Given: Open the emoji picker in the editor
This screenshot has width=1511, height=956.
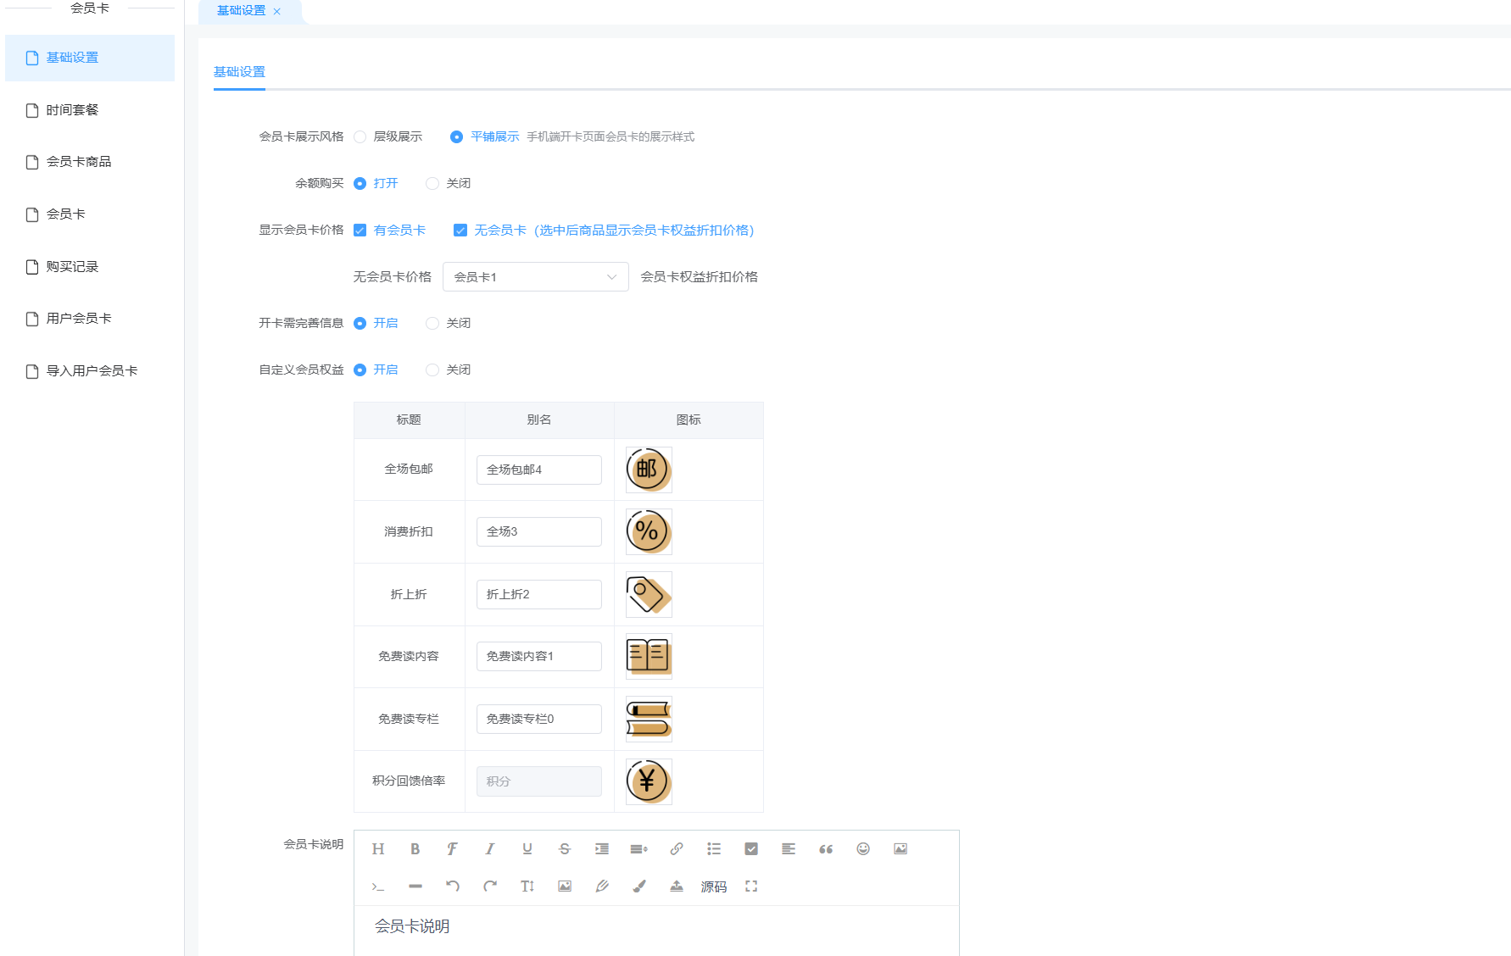Looking at the screenshot, I should [863, 849].
